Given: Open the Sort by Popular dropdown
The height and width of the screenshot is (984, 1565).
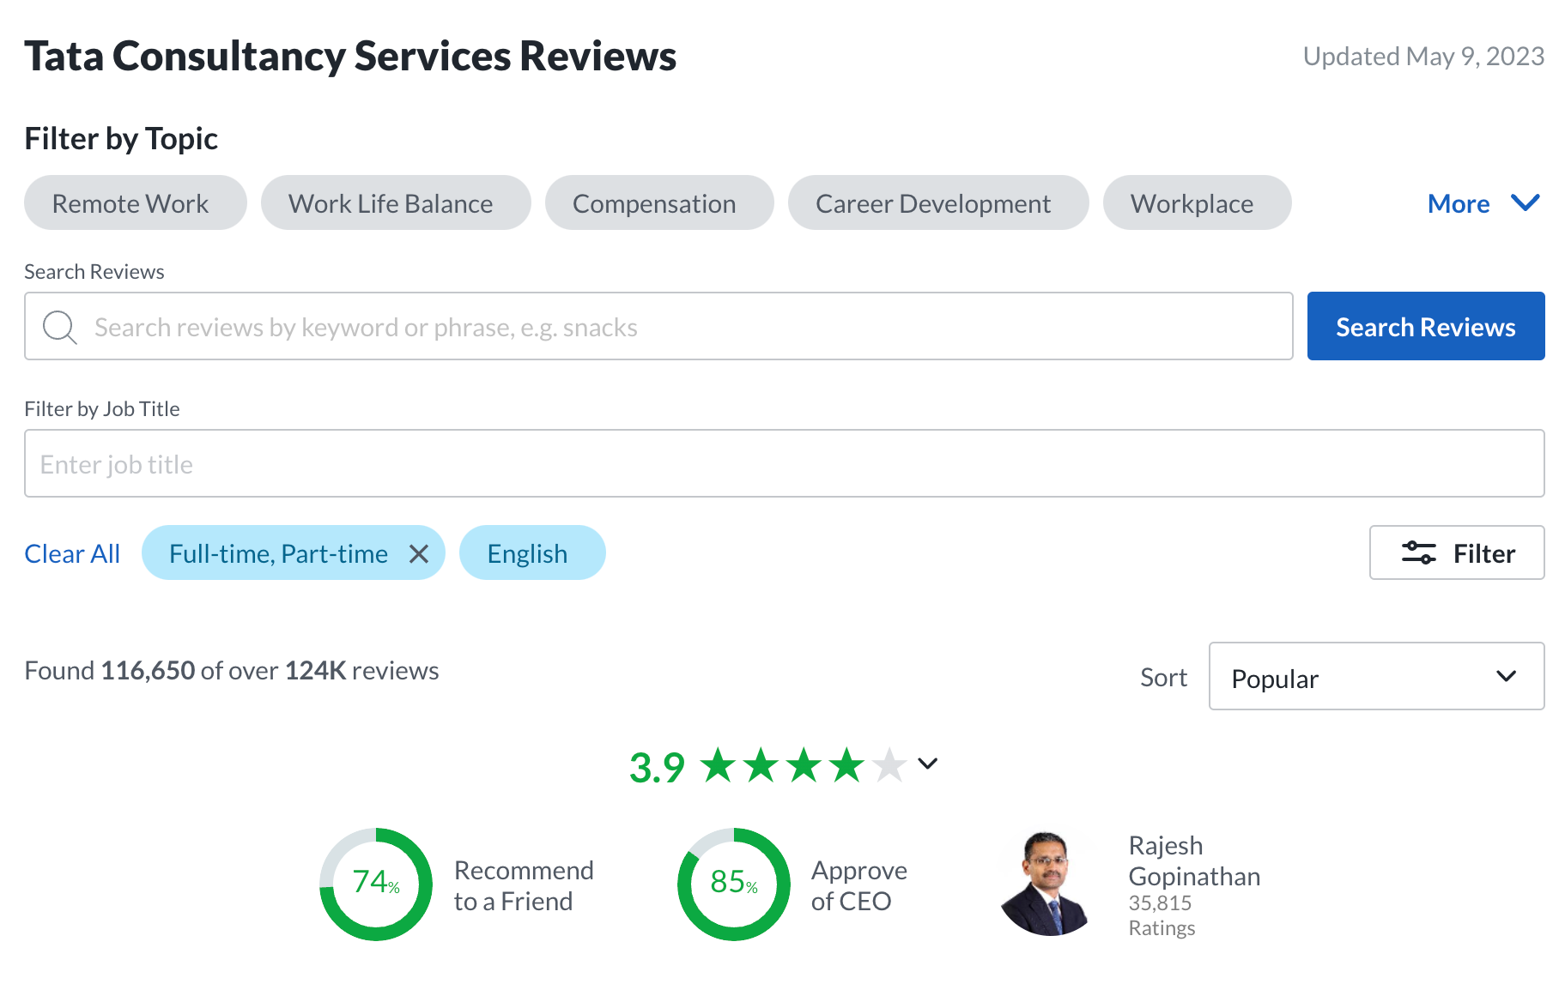Looking at the screenshot, I should 1375,677.
